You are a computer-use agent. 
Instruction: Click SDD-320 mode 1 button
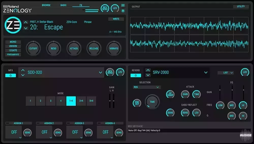tap(30, 101)
